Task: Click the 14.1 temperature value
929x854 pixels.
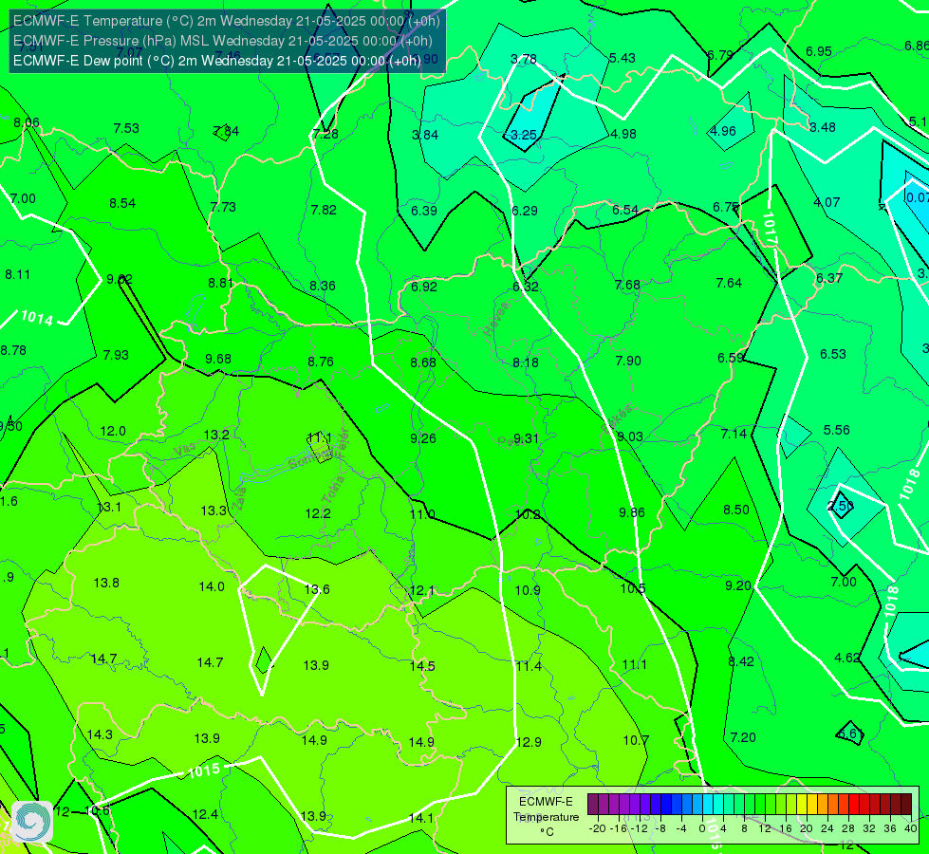Action: click(421, 819)
